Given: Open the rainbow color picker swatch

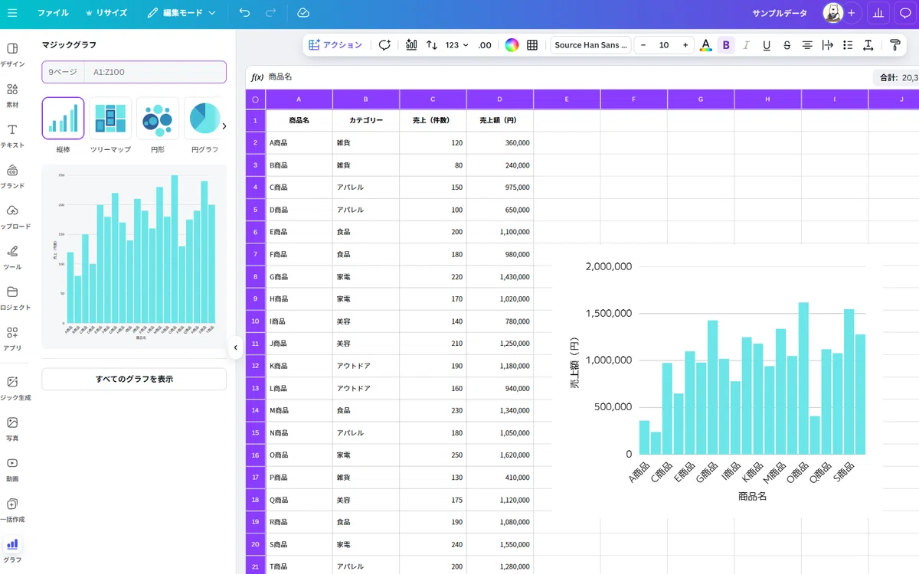Looking at the screenshot, I should (x=512, y=45).
